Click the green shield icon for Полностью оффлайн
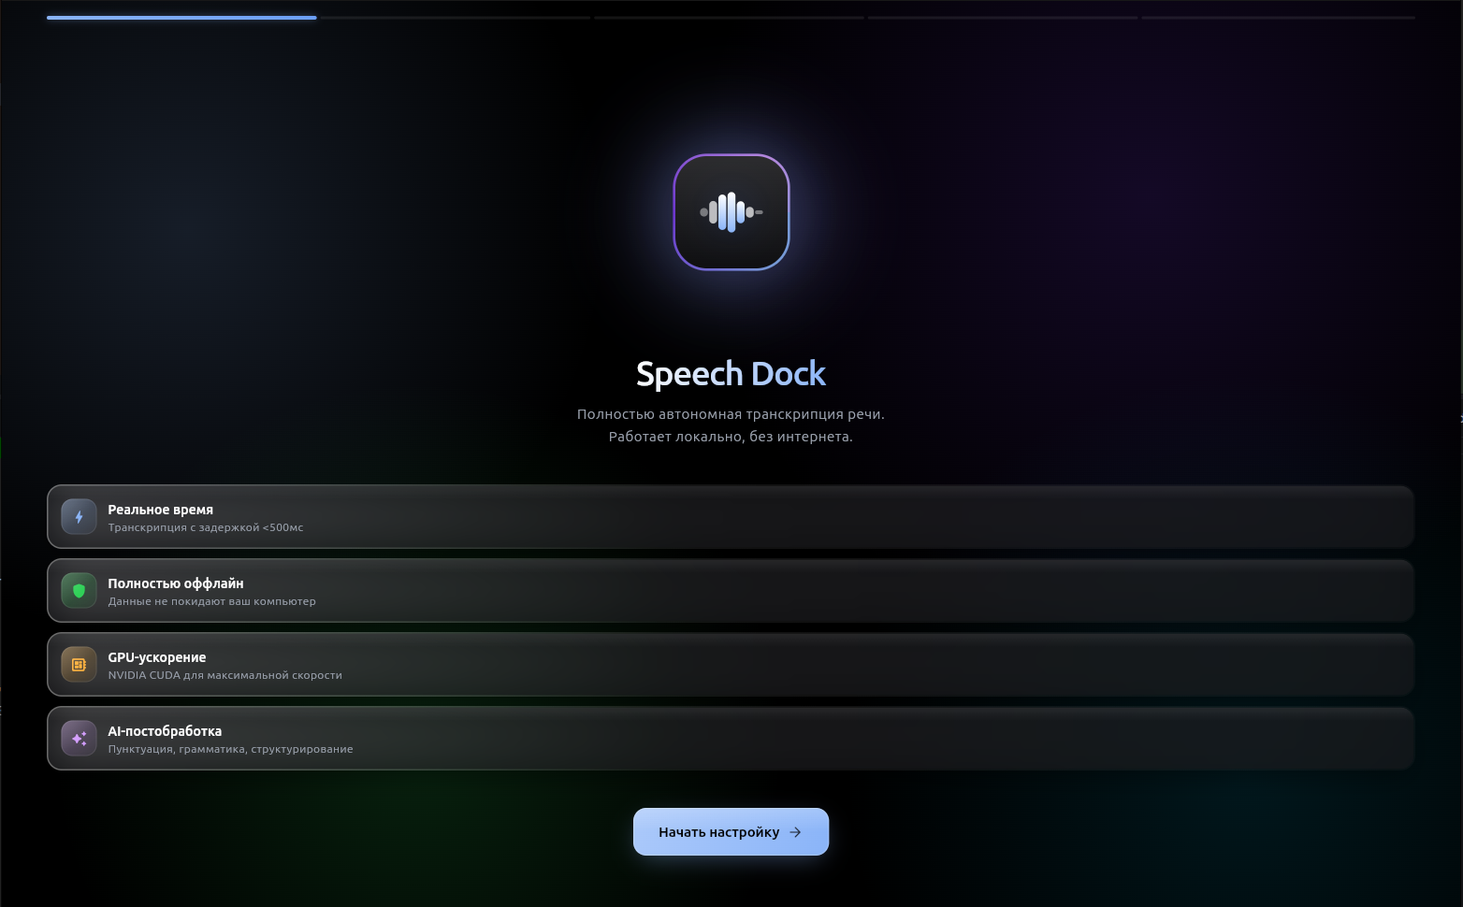 click(x=79, y=591)
